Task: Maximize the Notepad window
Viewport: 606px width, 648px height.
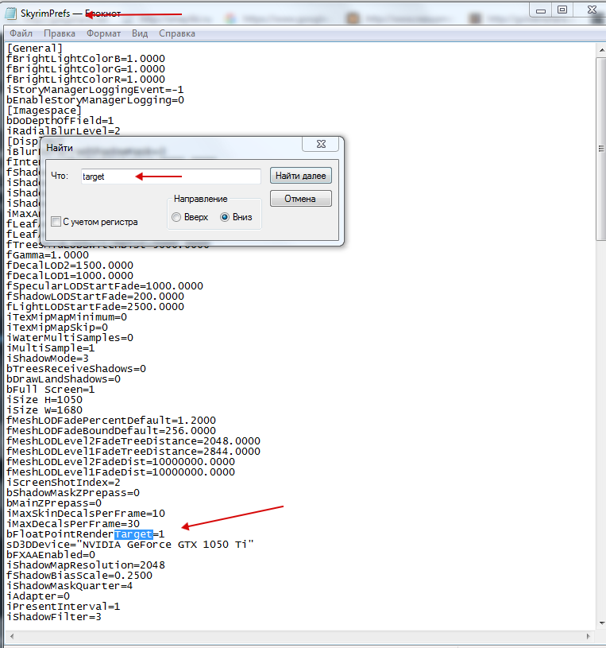Action: 562,10
